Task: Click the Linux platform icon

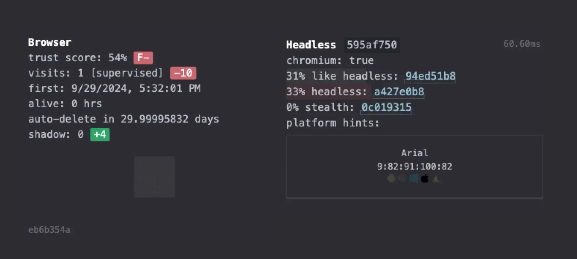Action: pyautogui.click(x=436, y=179)
